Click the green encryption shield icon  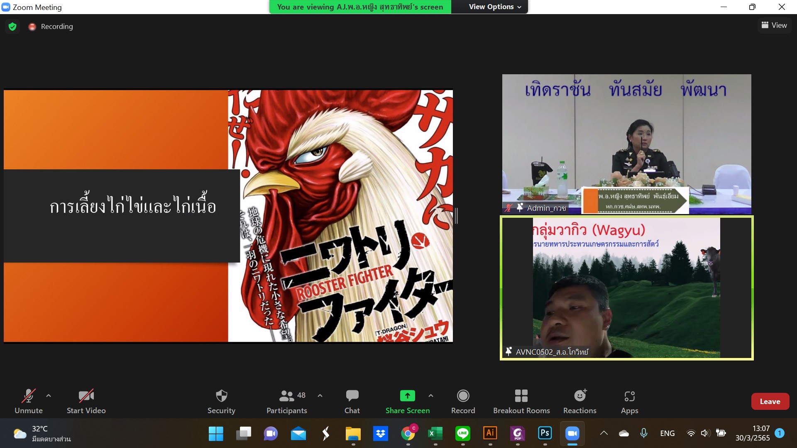(x=12, y=27)
